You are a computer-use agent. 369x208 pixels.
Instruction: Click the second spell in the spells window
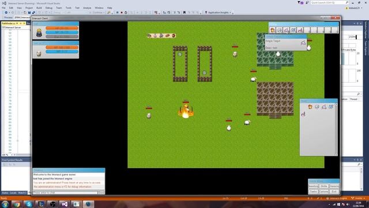point(317,107)
